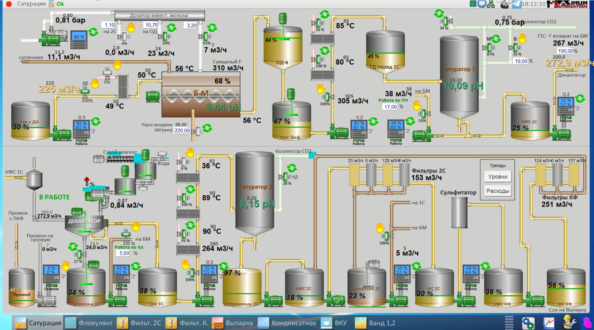Toggle auto mode above М valve

coord(496,38)
